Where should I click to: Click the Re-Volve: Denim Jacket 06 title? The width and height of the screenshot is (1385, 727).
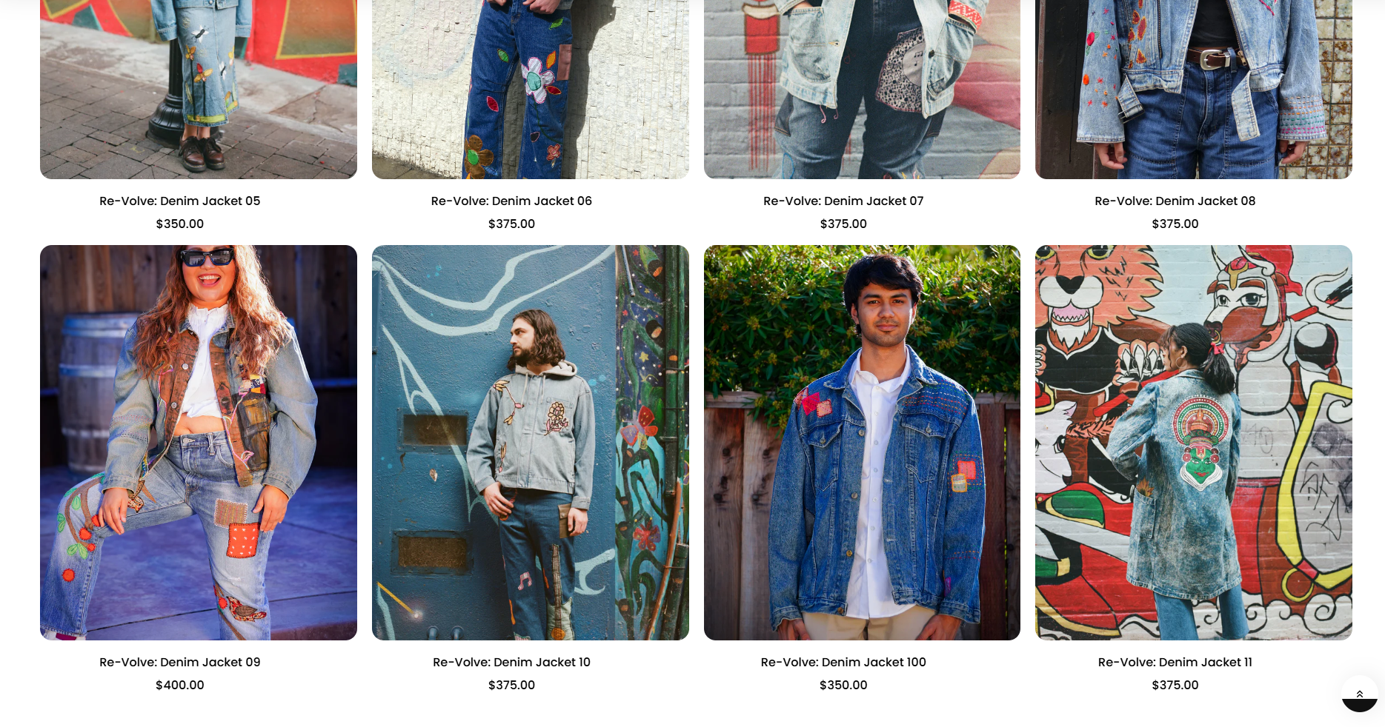click(x=511, y=201)
